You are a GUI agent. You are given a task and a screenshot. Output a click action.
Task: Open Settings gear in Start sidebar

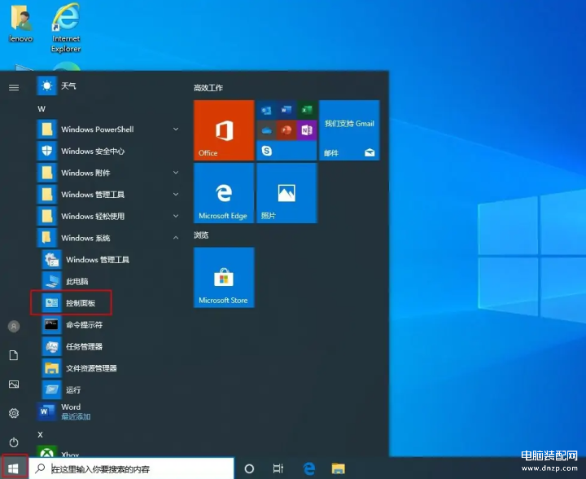pyautogui.click(x=14, y=413)
